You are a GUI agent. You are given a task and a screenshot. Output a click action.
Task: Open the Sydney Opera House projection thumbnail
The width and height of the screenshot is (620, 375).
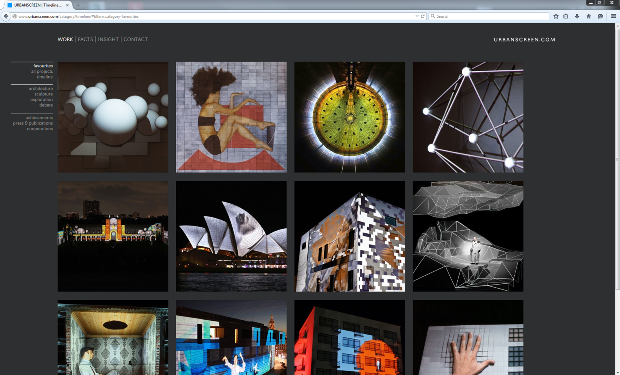click(x=231, y=236)
